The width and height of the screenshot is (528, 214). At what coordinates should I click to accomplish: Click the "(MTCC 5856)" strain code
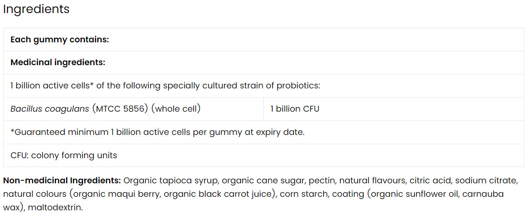click(120, 109)
